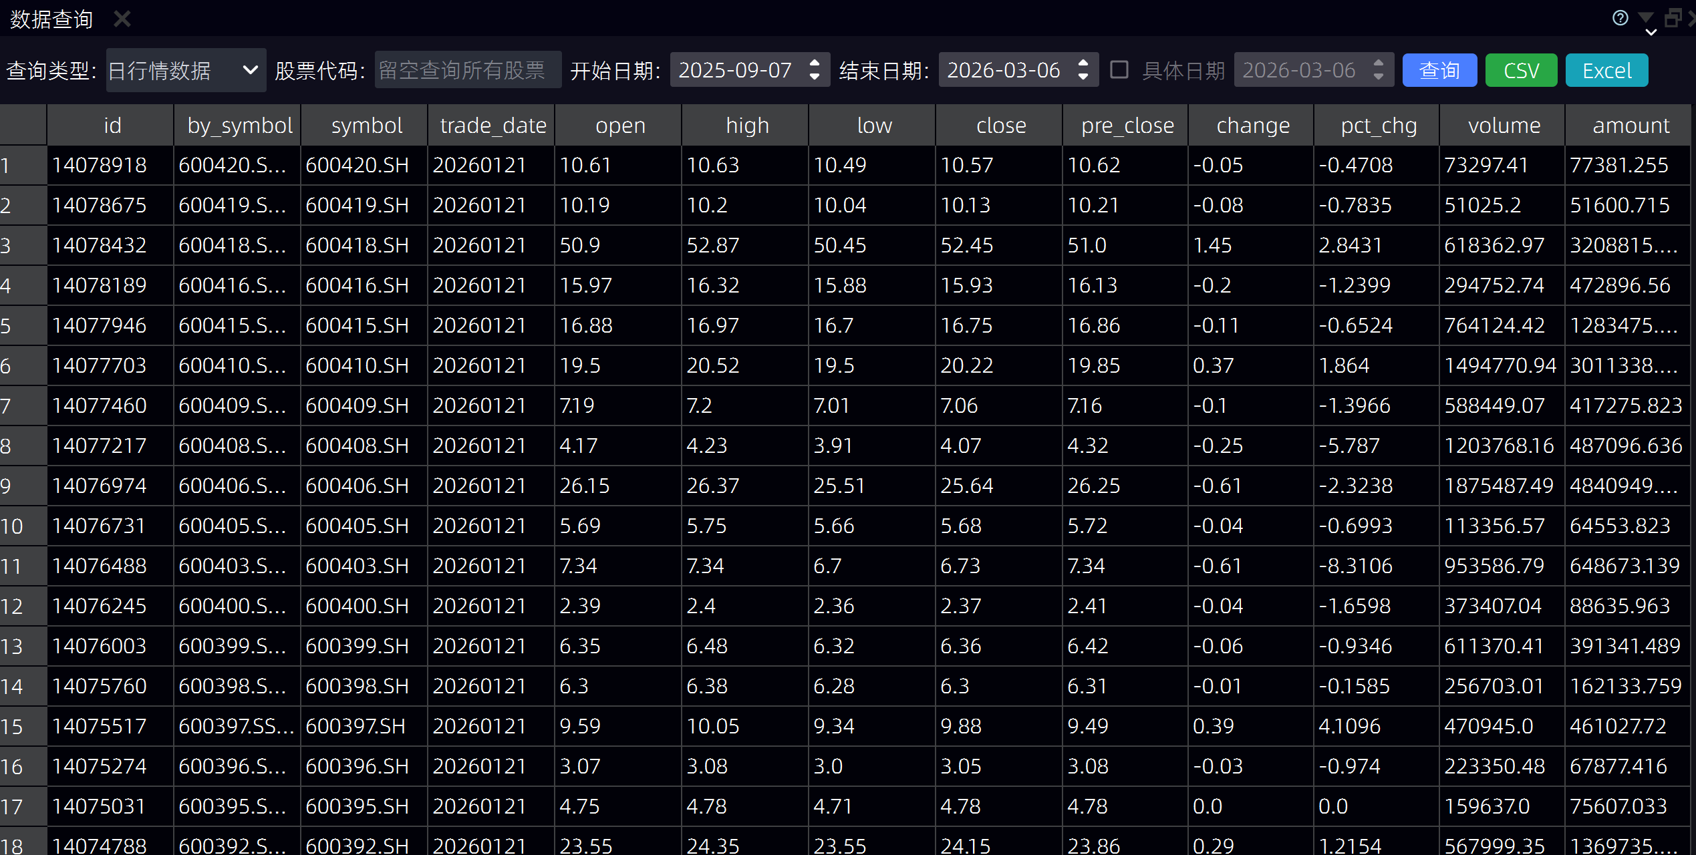Select row 3 header

(x=22, y=246)
